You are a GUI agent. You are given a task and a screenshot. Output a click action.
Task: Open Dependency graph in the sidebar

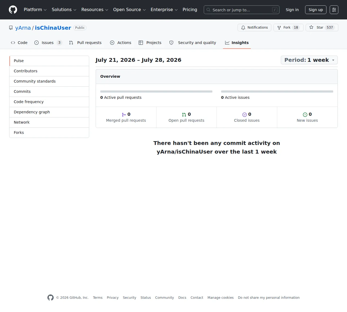49,112
